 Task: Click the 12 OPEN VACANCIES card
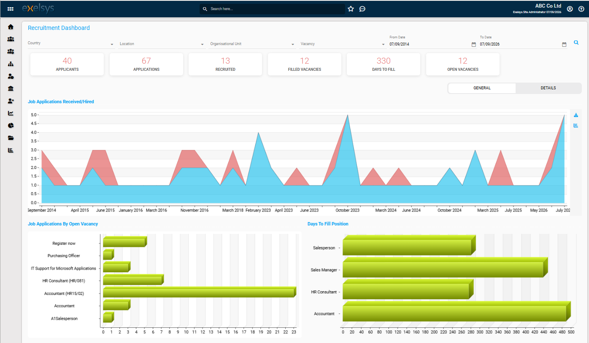pos(463,64)
